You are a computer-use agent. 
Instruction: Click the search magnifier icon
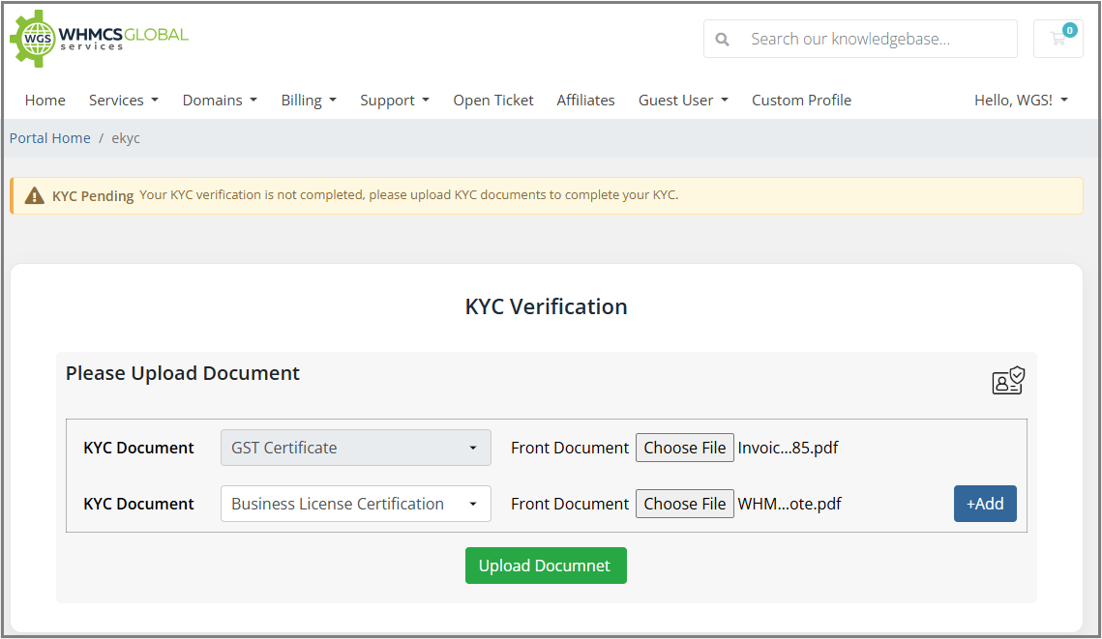(722, 40)
